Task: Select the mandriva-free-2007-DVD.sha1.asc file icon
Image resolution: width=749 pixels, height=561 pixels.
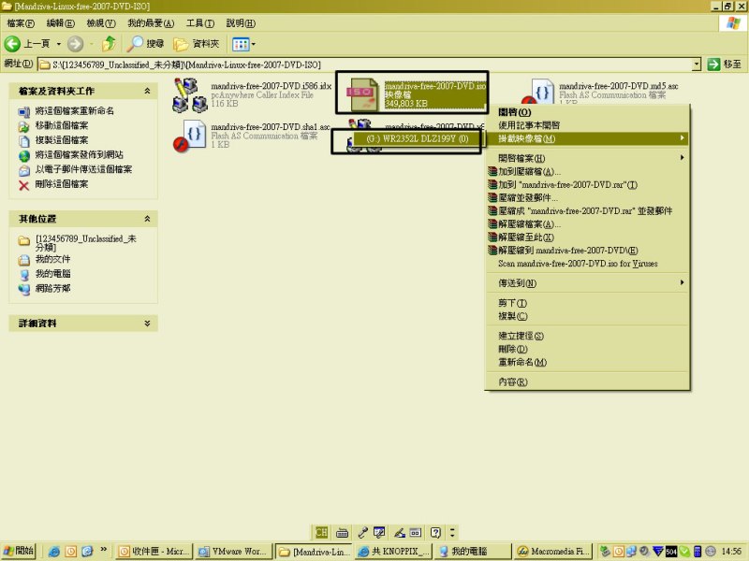Action: [x=190, y=136]
